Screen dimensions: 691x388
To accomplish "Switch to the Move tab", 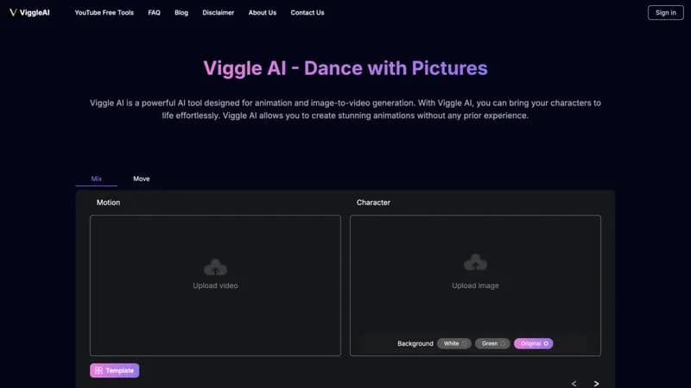I will 142,178.
